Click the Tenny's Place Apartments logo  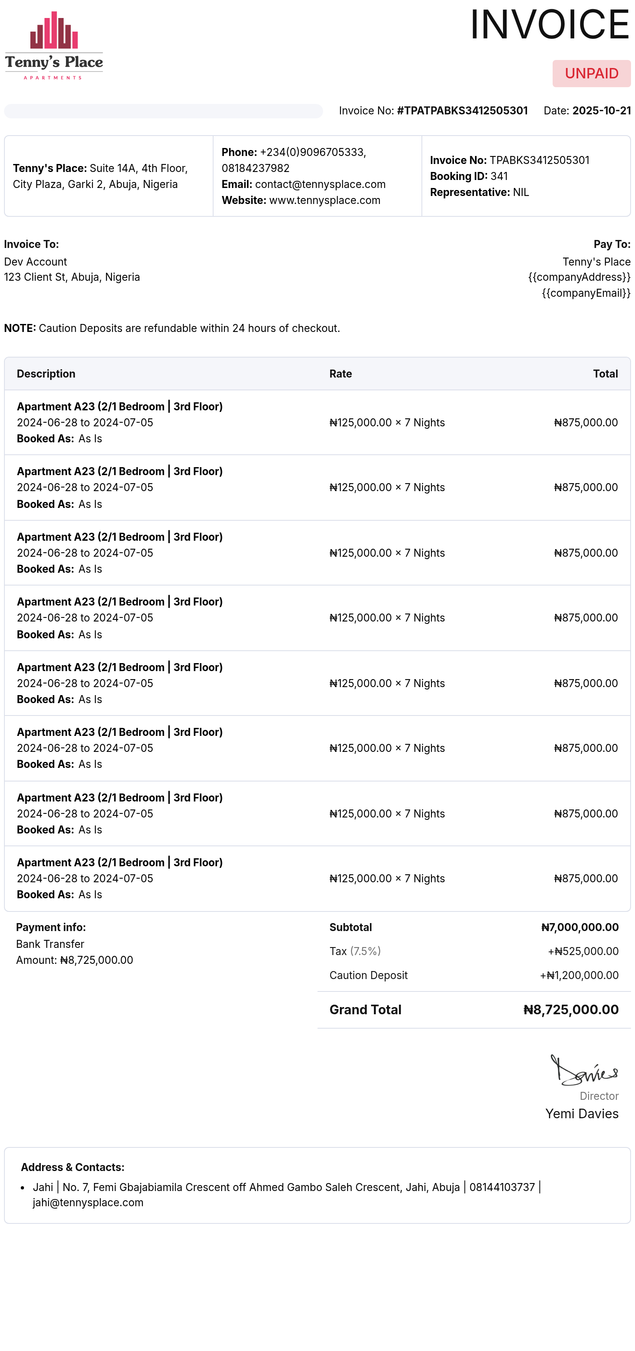pyautogui.click(x=54, y=46)
